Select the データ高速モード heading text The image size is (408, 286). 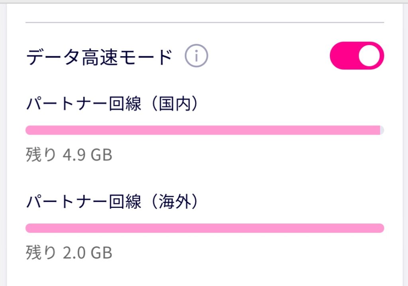[x=99, y=58]
